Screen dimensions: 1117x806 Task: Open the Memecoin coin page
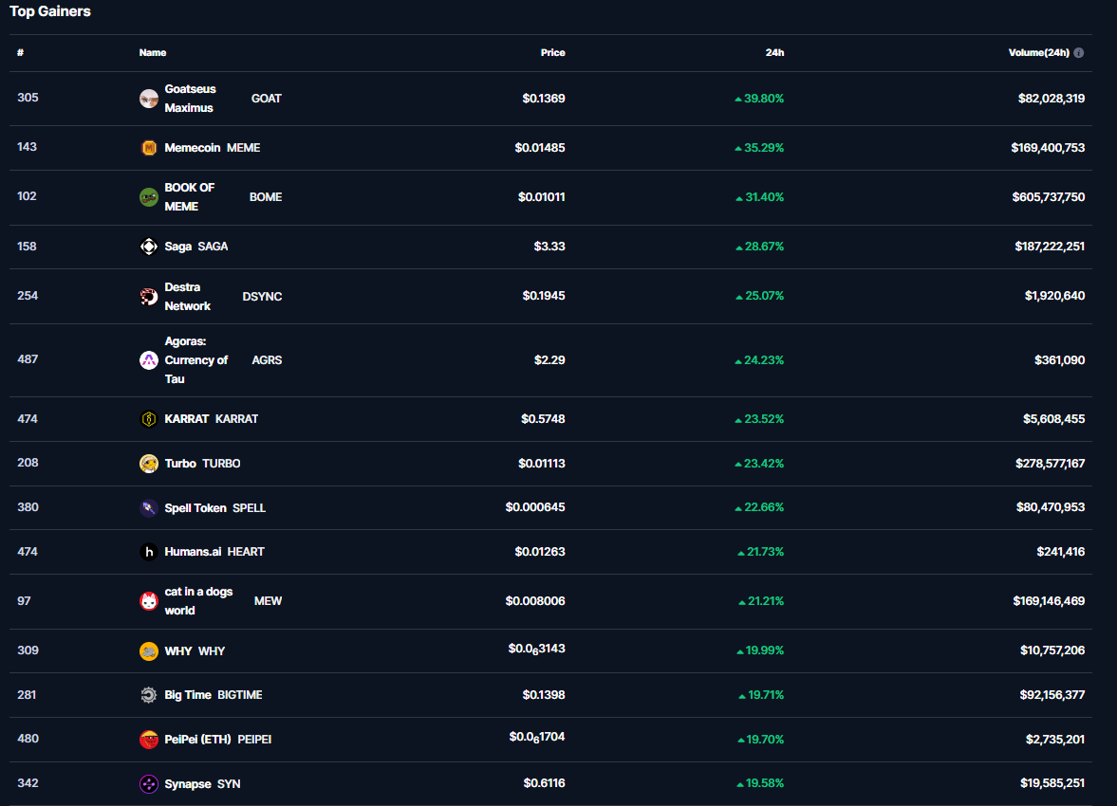pos(193,148)
